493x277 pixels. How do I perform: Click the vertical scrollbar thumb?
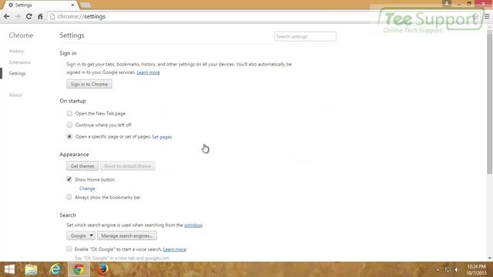coord(490,102)
